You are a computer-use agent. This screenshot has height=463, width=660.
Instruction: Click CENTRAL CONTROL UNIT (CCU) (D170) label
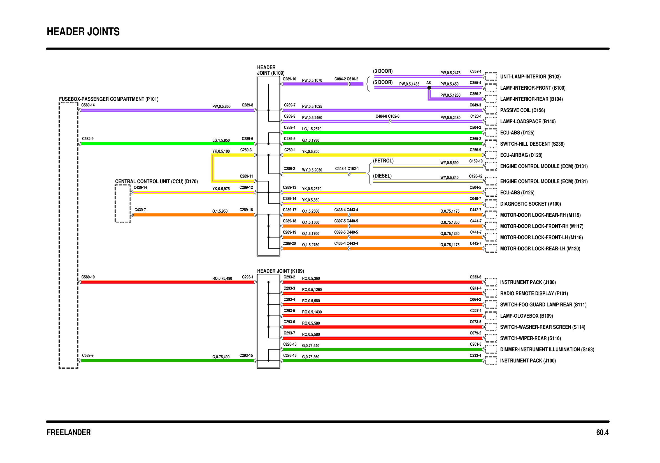[x=156, y=181]
